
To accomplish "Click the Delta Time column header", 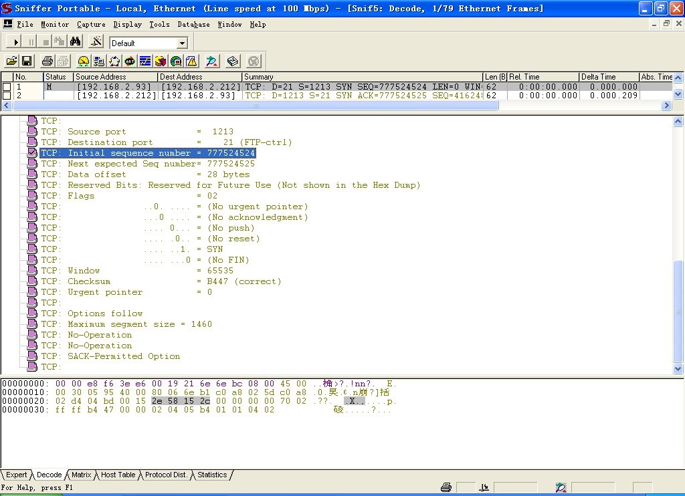I will point(609,77).
